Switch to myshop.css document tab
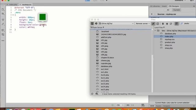 [27, 5]
